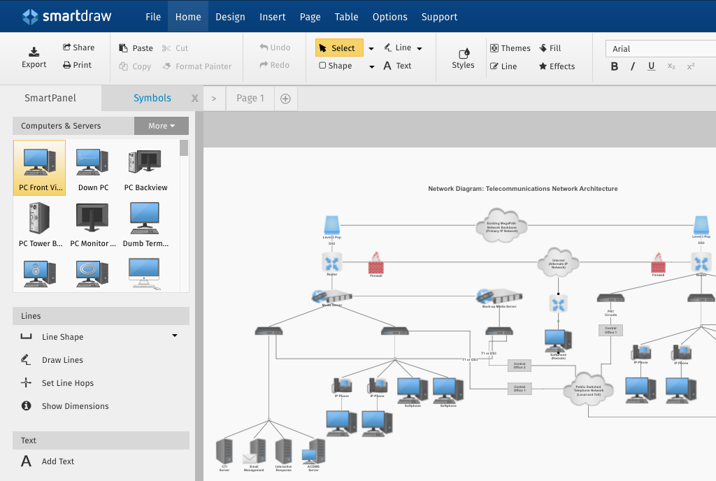Image resolution: width=716 pixels, height=481 pixels.
Task: Toggle subscript formatting
Action: point(671,66)
